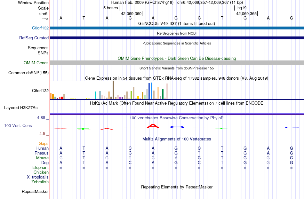Image resolution: width=304 pixels, height=199 pixels.
Task: Click Publications: Sequences in Scientific Articles title
Action: coord(177,43)
